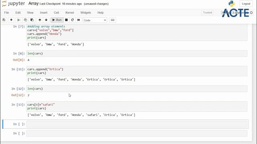Copy selected cells icon
This screenshot has width=257, height=144.
[25, 20]
